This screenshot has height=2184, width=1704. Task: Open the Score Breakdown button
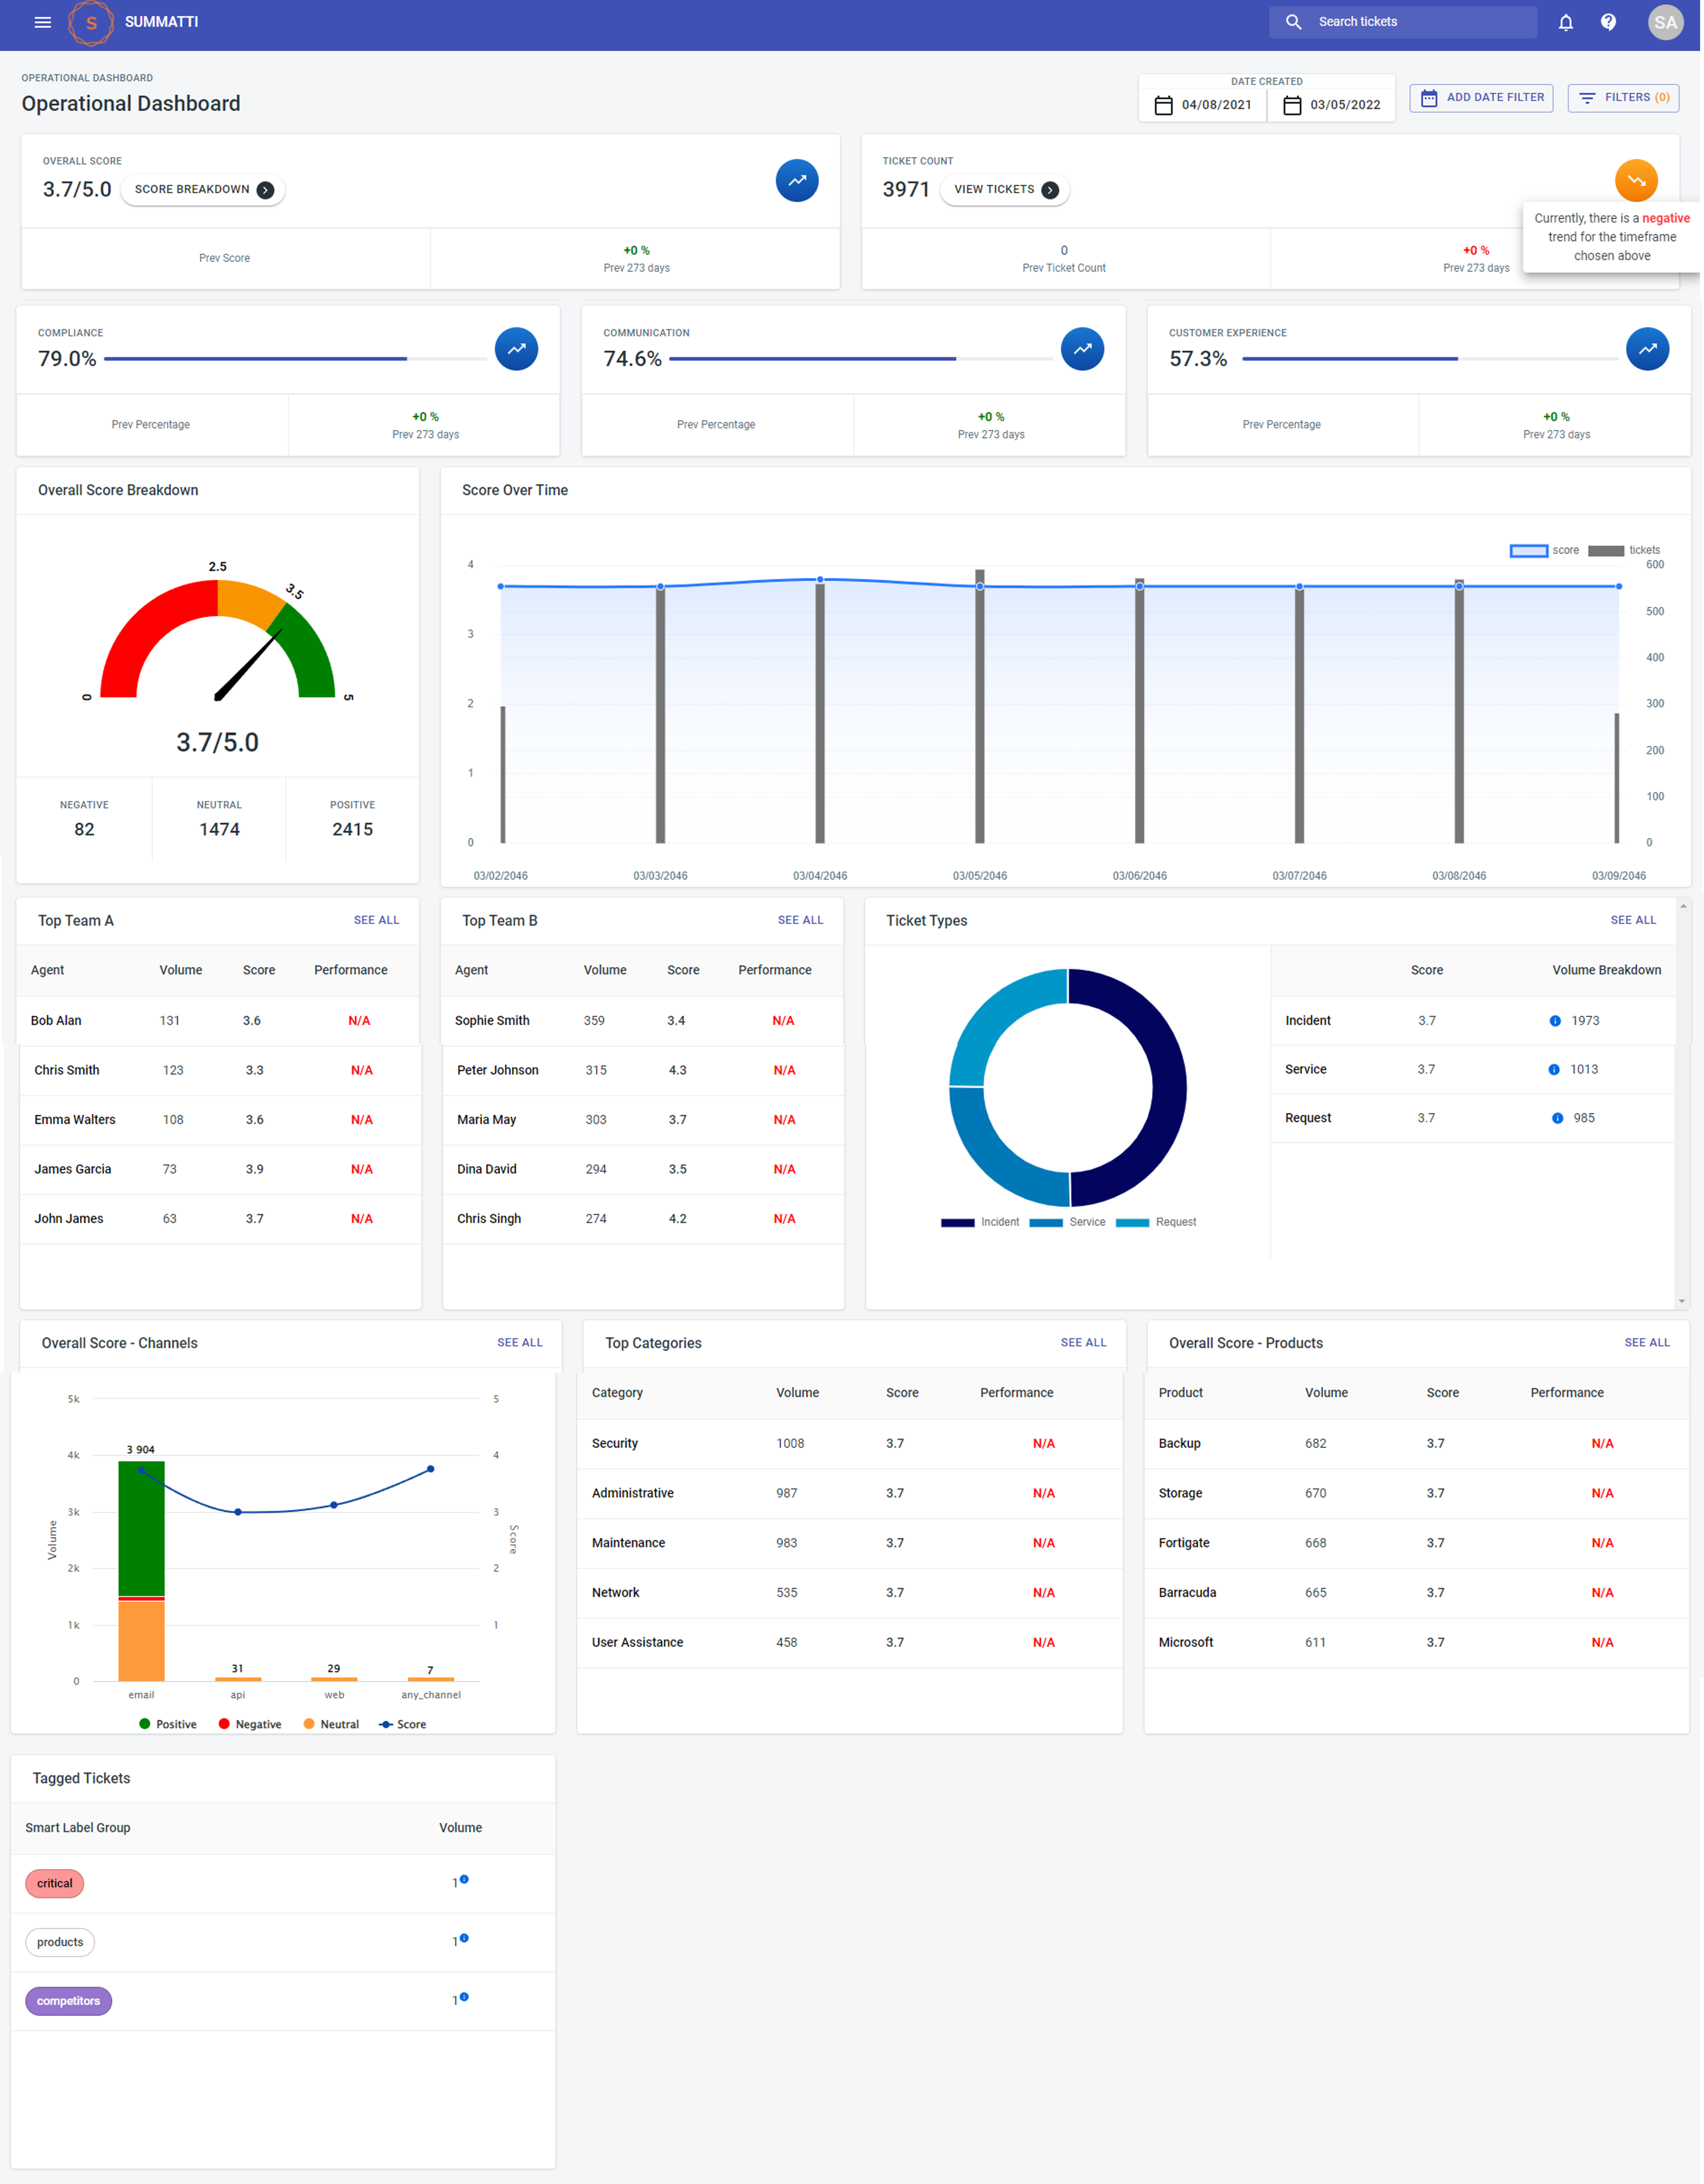(203, 190)
